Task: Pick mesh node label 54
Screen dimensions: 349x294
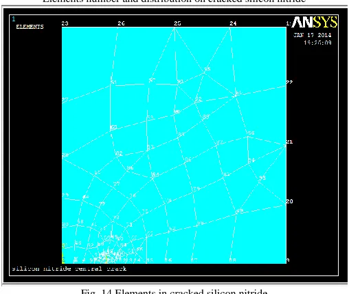Action: (251, 160)
